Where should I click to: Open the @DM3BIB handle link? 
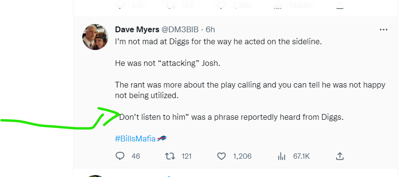(180, 30)
